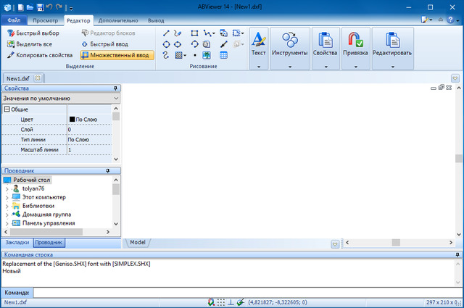Toggle ortho mode in status bar
464x308 pixels.
point(231,302)
